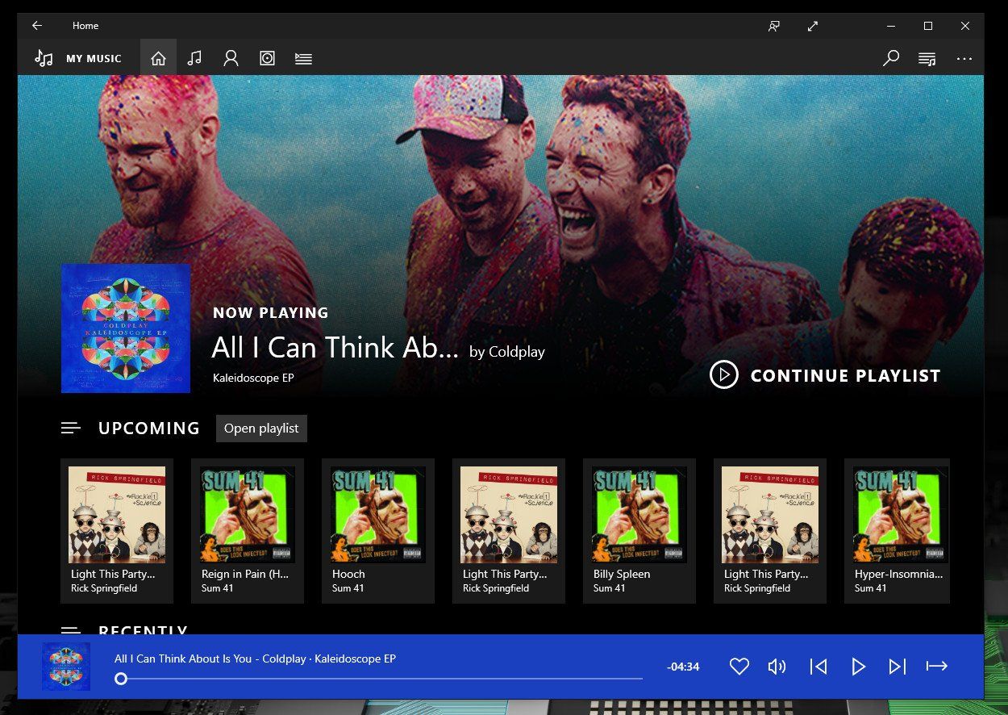Open the search in MY MUSIC

(891, 57)
